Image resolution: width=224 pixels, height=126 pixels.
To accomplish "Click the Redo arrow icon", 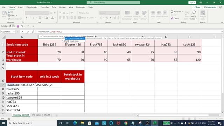I will [28, 26].
